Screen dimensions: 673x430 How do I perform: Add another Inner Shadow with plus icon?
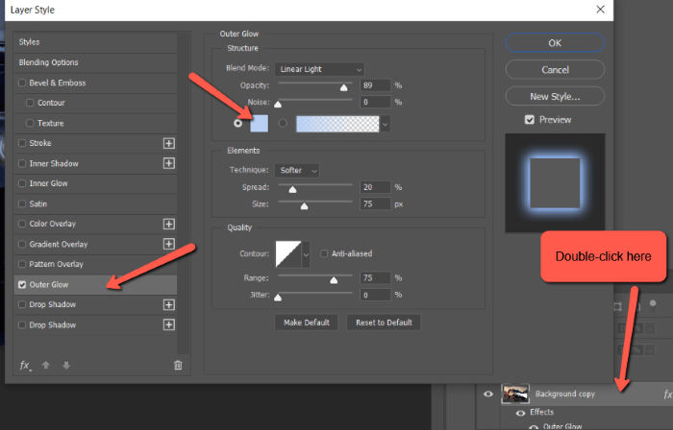[169, 163]
